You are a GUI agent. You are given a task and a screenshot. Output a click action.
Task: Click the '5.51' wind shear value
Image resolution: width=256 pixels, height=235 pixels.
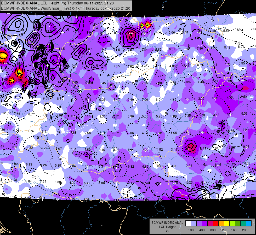click(240, 30)
